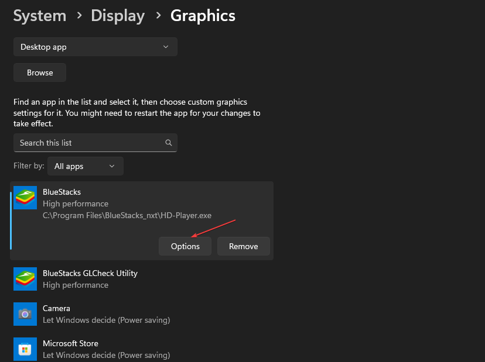Open the All apps filter dropdown
The width and height of the screenshot is (485, 362).
pyautogui.click(x=85, y=166)
